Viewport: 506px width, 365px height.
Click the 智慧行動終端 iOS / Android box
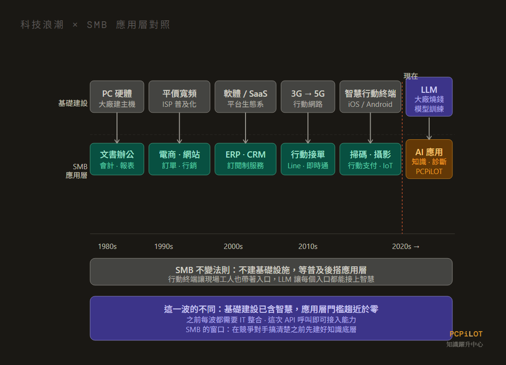(370, 97)
